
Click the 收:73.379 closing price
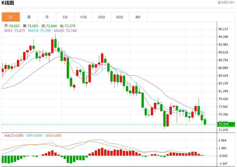point(67,26)
